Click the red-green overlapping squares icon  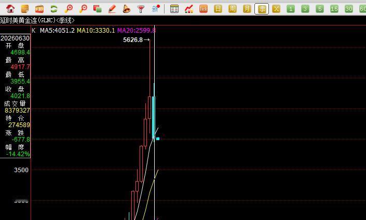point(97,9)
